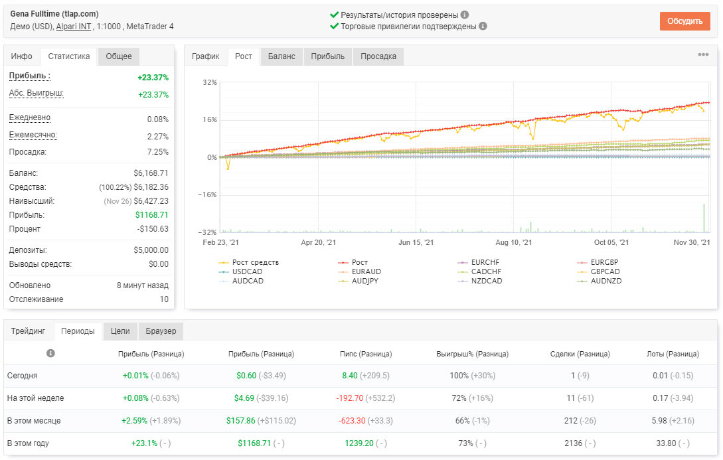This screenshot has height=460, width=723.
Task: Toggle NZDCAD series in chart legend
Action: pos(479,281)
